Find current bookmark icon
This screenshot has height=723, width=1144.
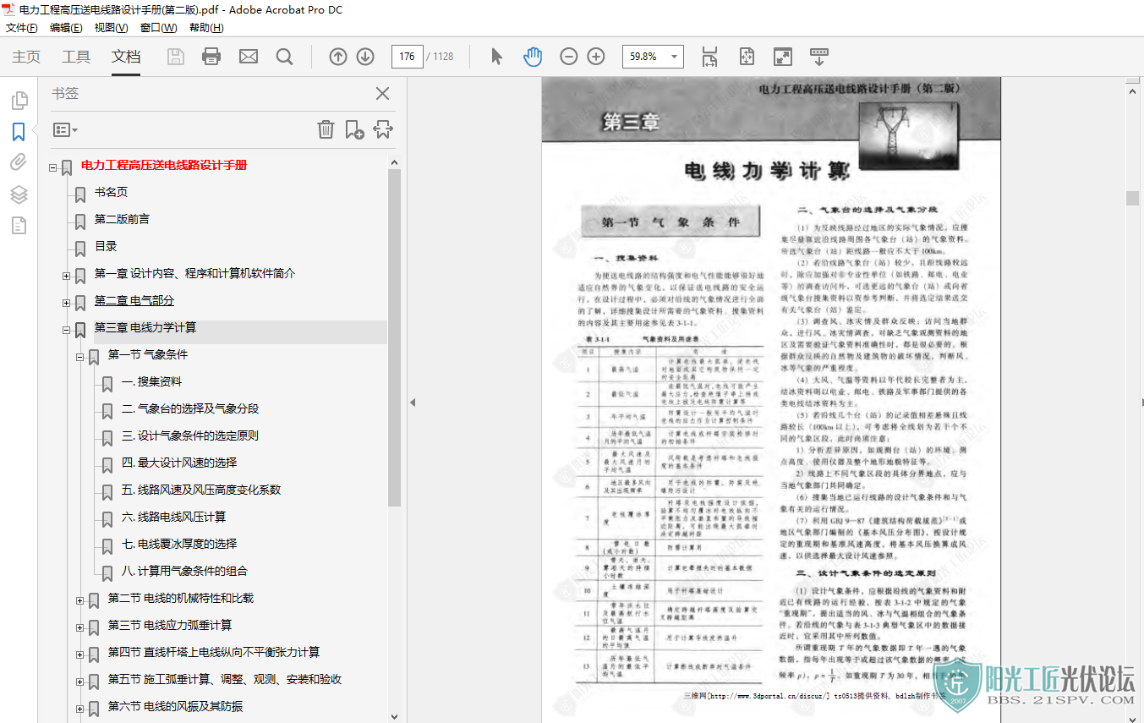383,129
